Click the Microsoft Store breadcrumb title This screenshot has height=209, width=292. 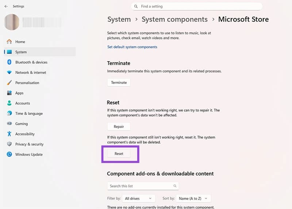[243, 19]
